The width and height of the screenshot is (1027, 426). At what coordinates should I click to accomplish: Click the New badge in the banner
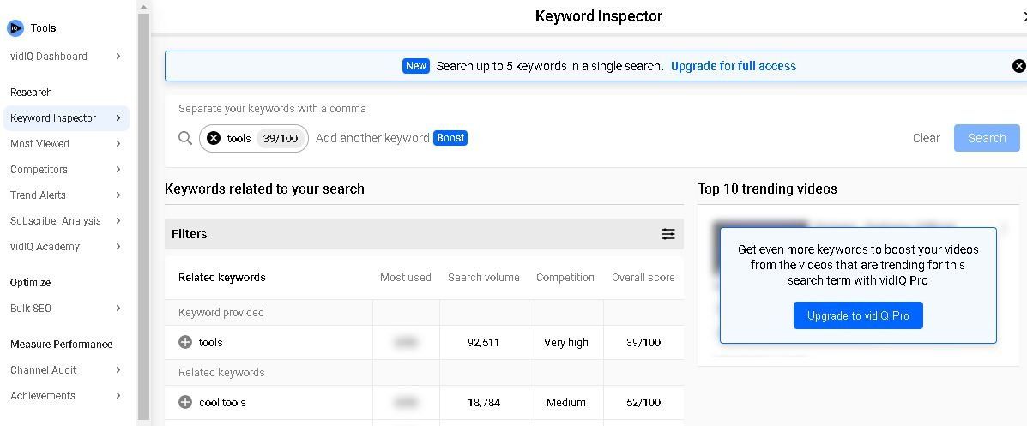click(x=416, y=66)
